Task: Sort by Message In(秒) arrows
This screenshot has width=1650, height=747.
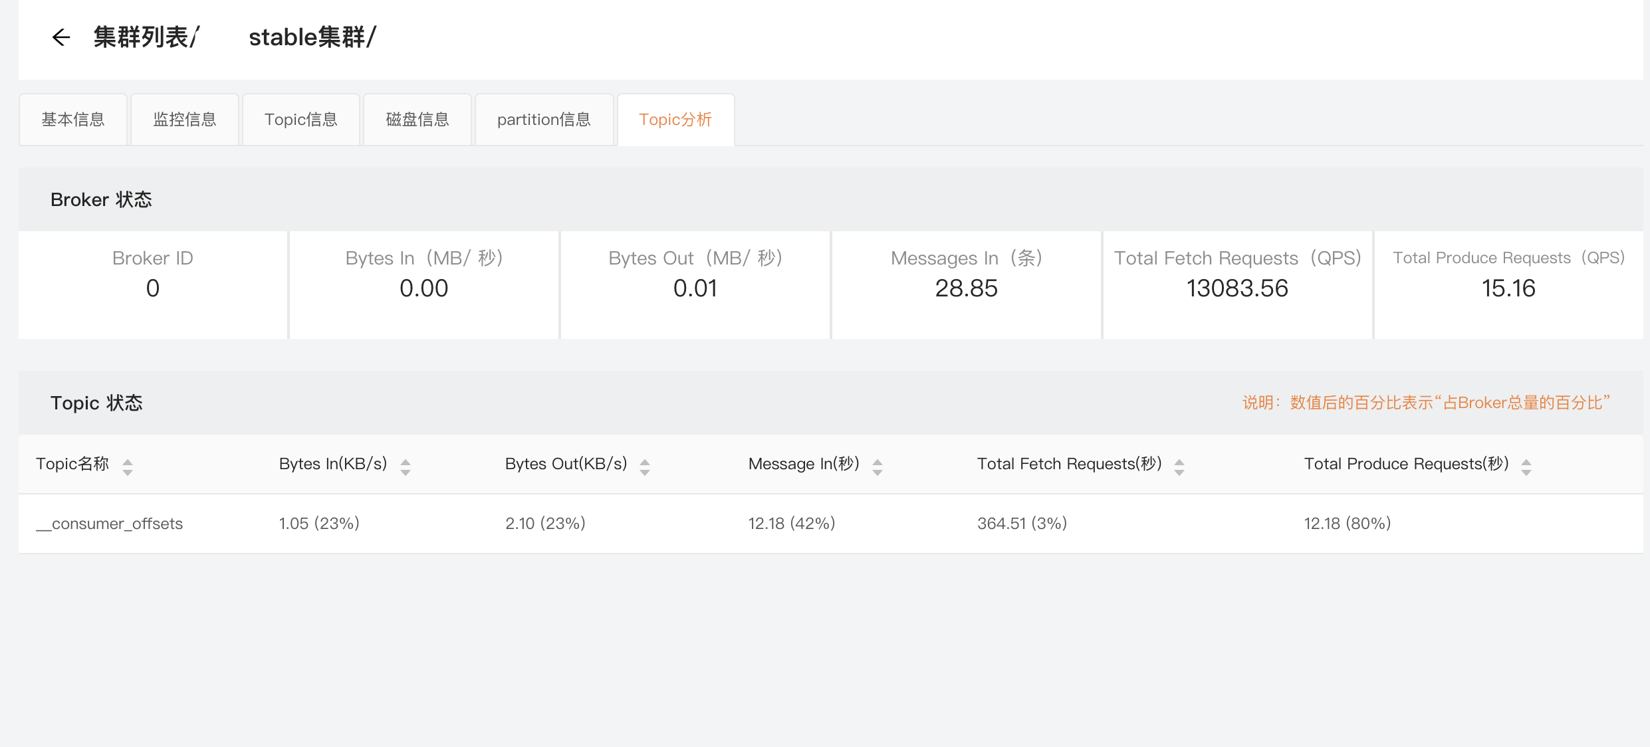Action: (x=878, y=467)
